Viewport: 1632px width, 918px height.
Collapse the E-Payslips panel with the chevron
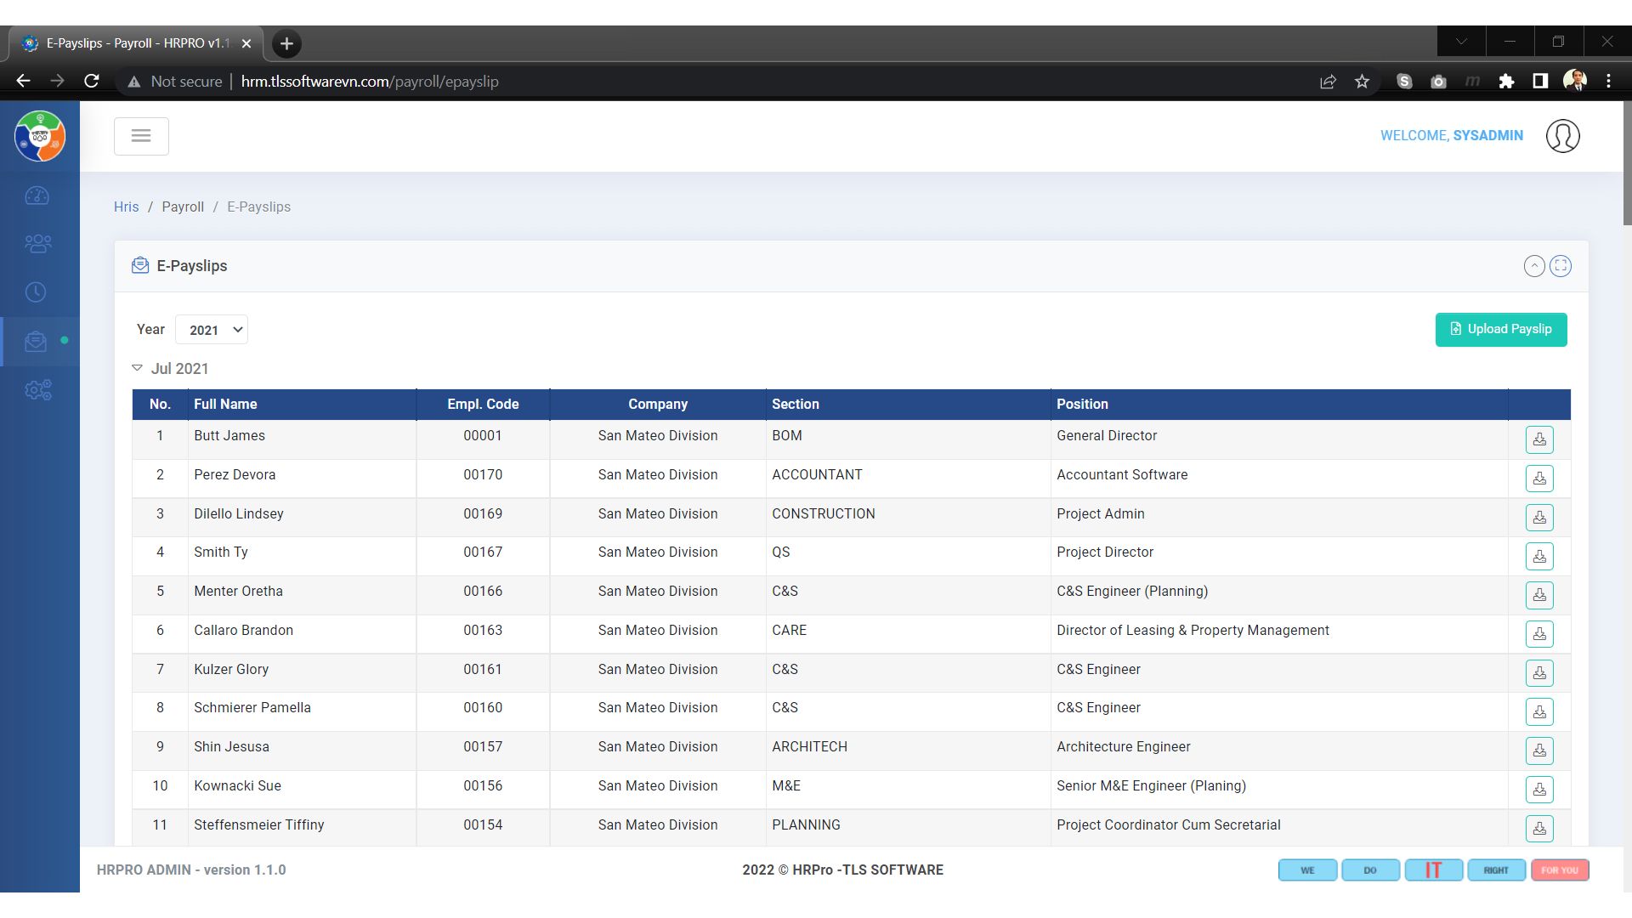pyautogui.click(x=1533, y=266)
